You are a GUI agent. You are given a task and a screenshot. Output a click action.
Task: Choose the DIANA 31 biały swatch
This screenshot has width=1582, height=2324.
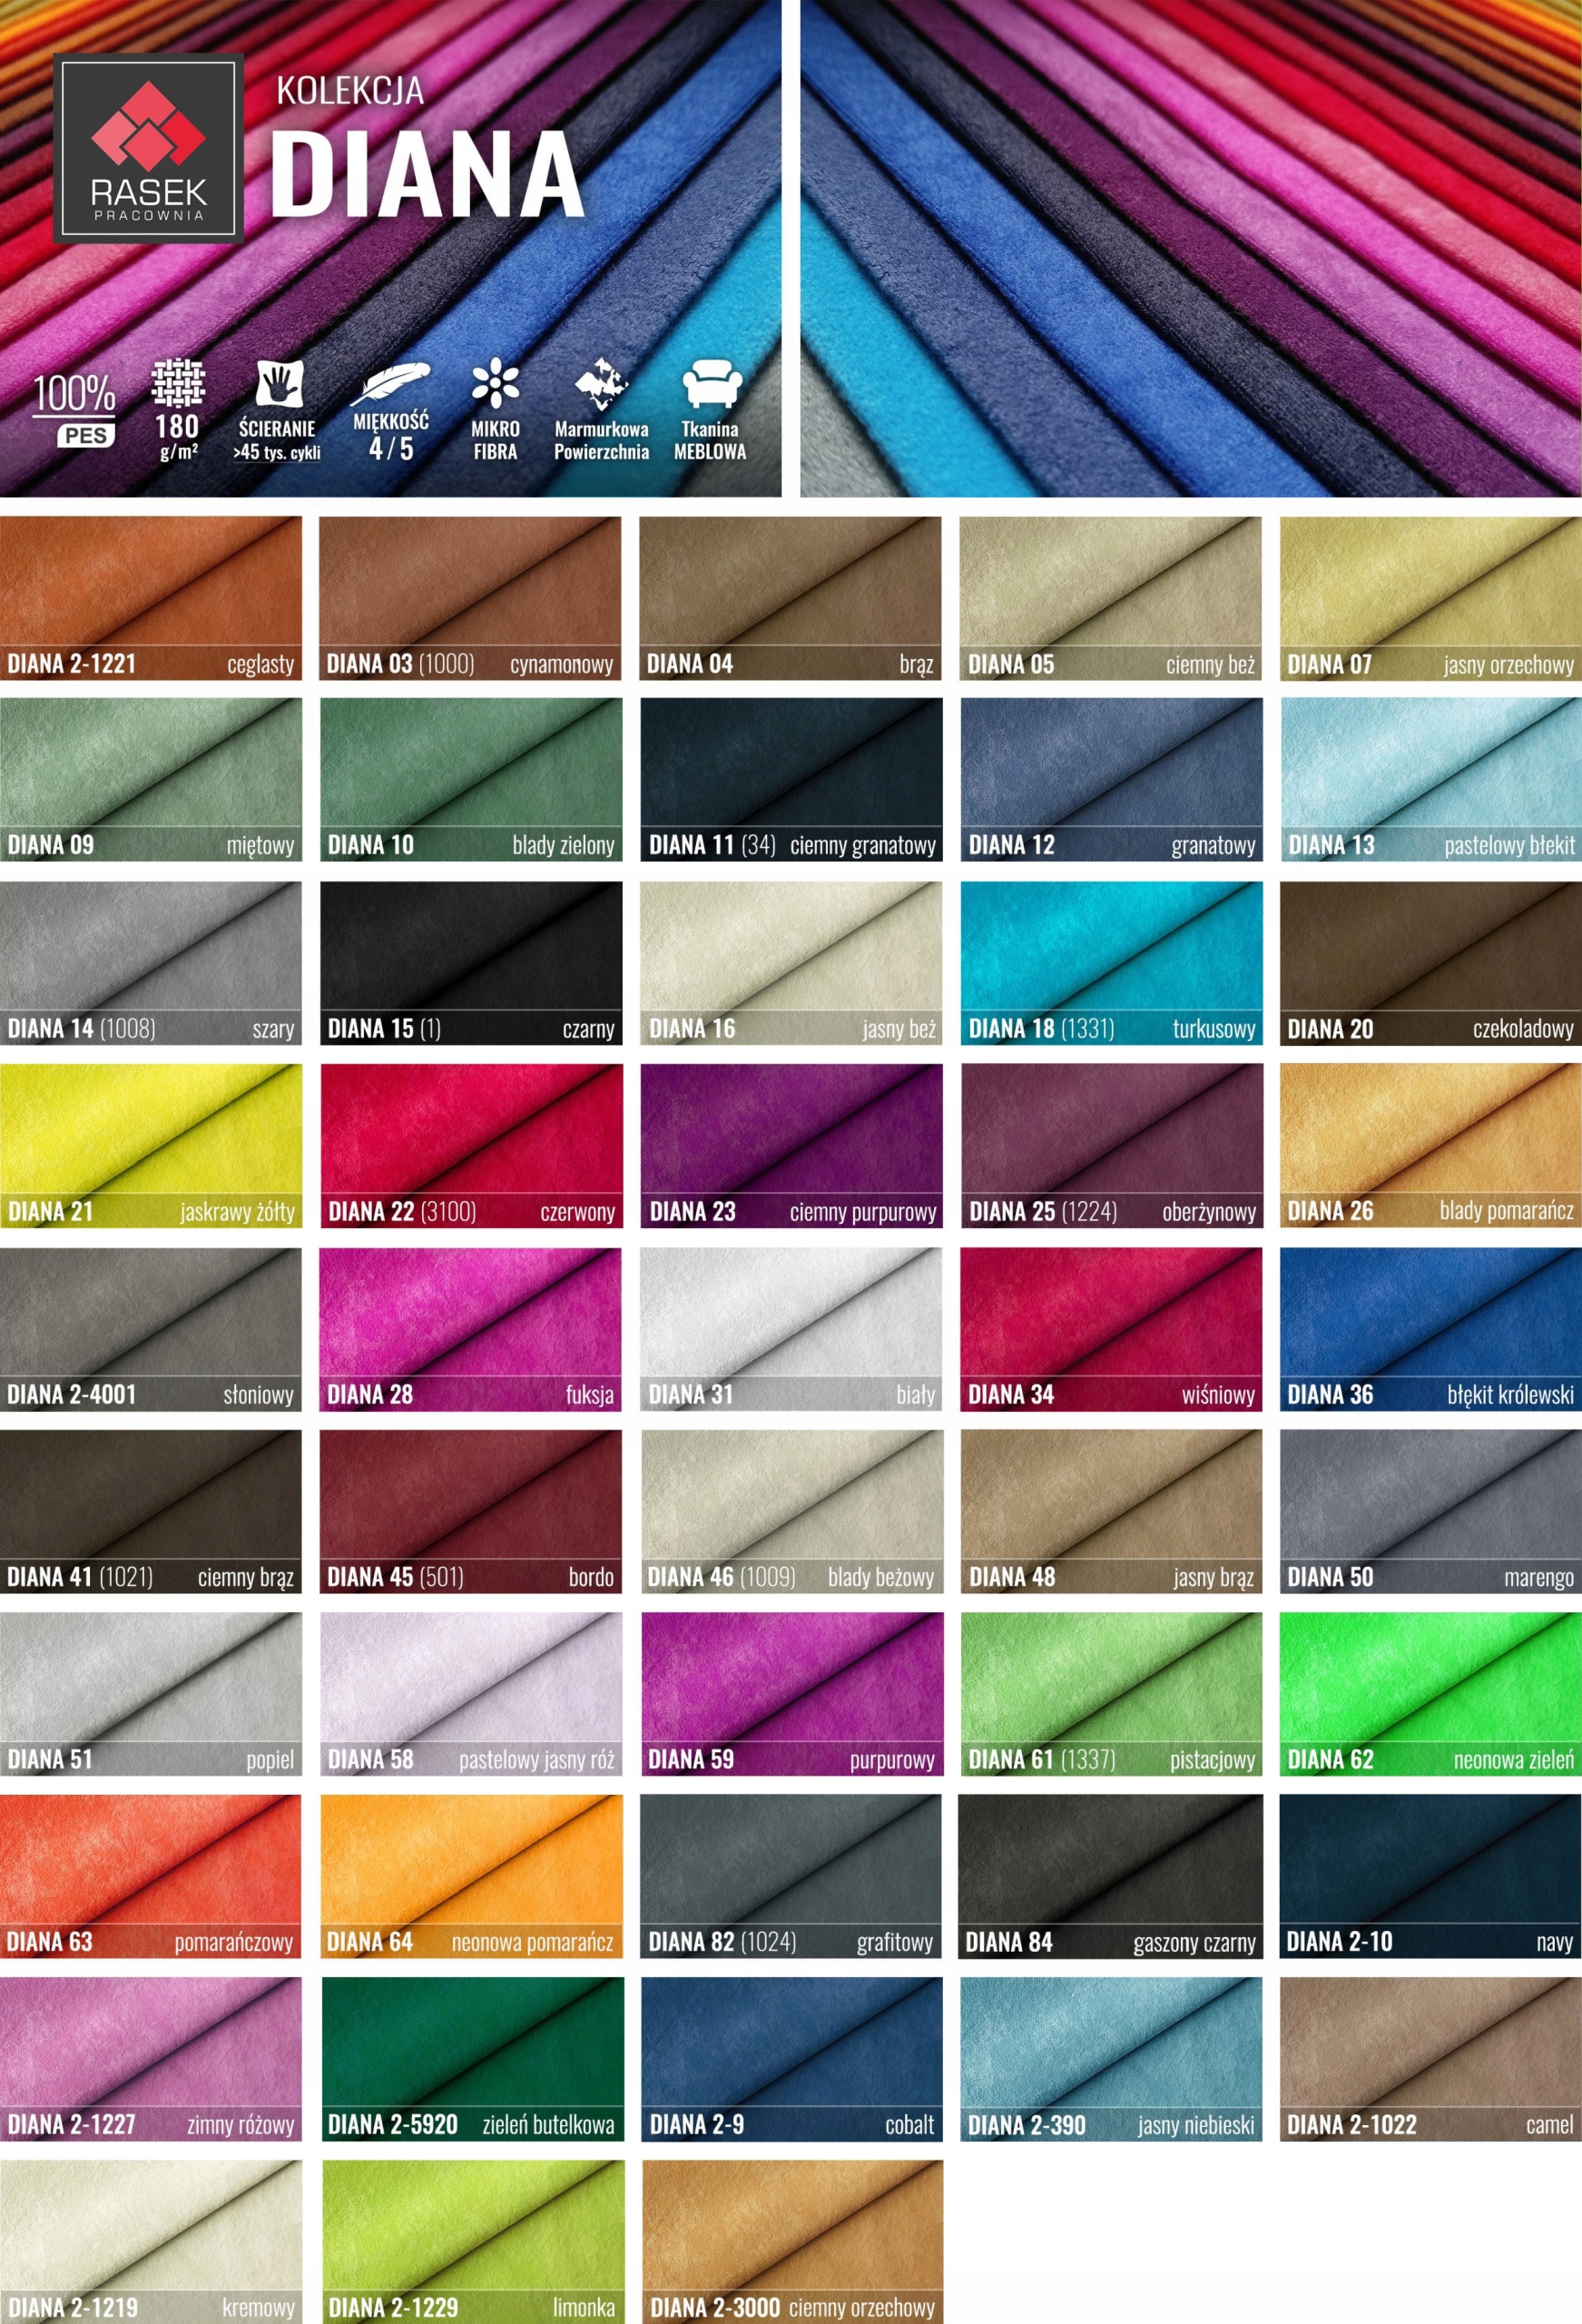pos(791,1329)
